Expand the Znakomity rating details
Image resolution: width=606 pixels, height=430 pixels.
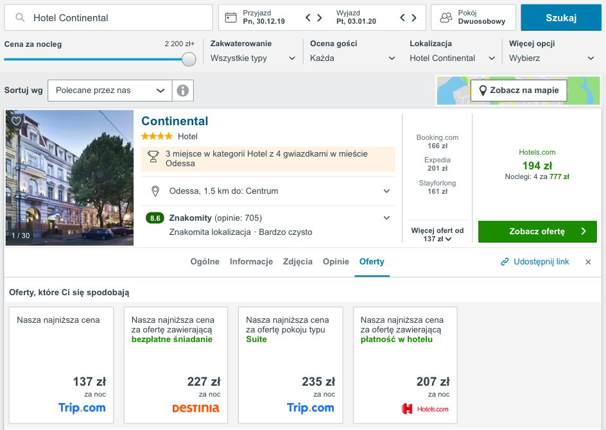tap(386, 218)
